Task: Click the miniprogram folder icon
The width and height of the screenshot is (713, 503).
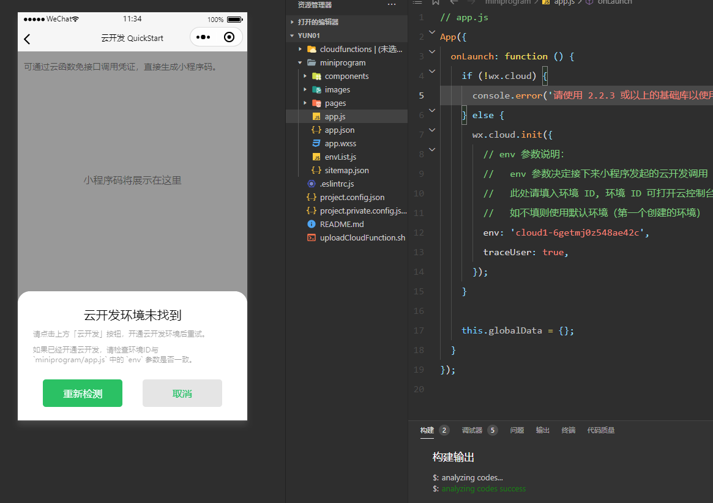Action: (x=312, y=63)
